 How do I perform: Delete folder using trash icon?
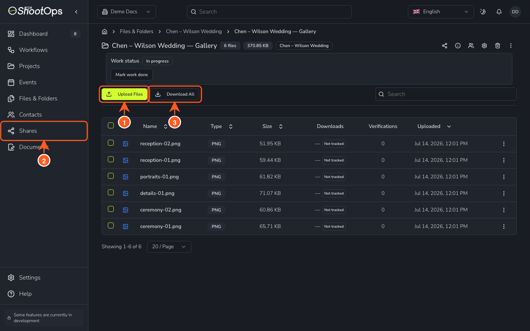click(x=498, y=46)
